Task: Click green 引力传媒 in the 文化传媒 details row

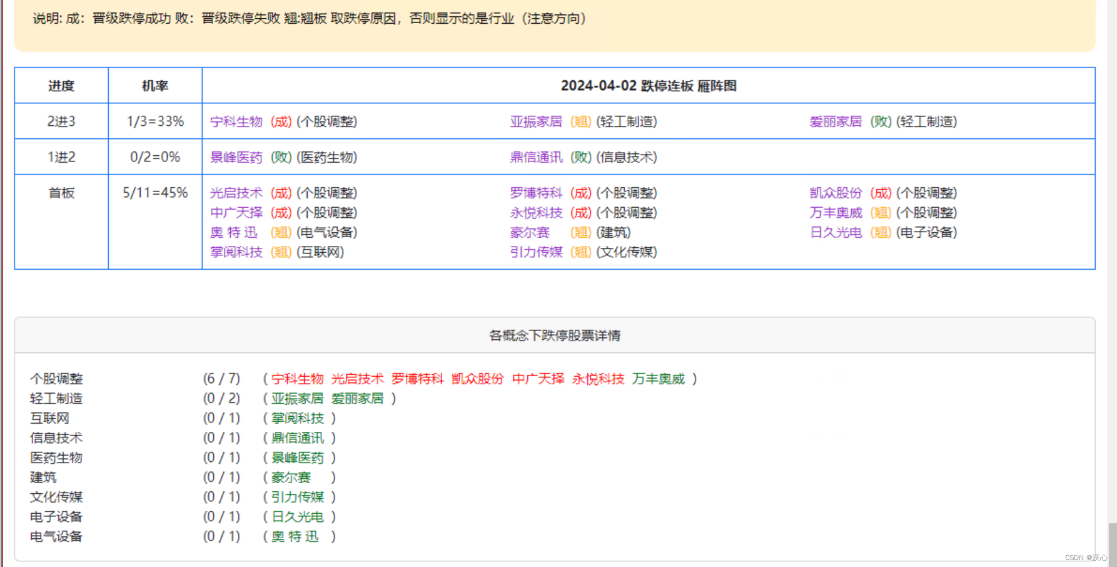Action: (298, 497)
